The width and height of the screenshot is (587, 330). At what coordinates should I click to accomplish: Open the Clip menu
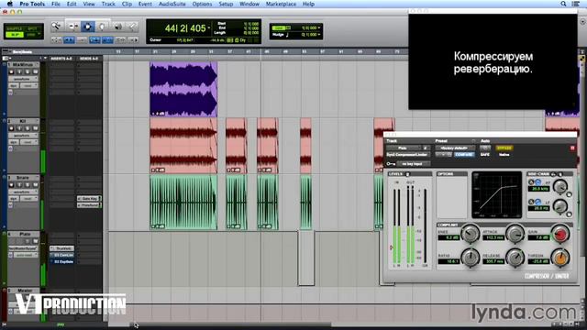(127, 4)
